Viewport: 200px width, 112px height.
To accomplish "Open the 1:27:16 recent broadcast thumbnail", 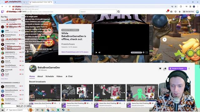I will tap(45, 93).
